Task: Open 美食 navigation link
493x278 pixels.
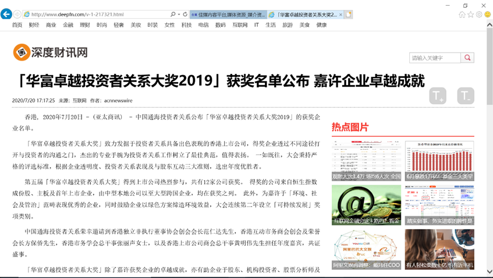Action: click(304, 25)
